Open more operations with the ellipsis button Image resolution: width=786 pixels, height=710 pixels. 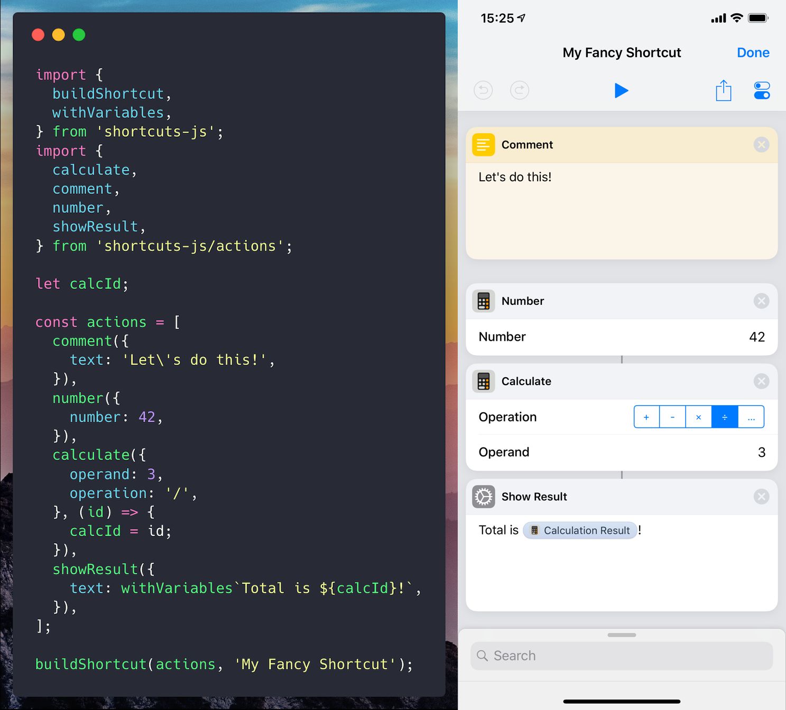[x=751, y=417]
